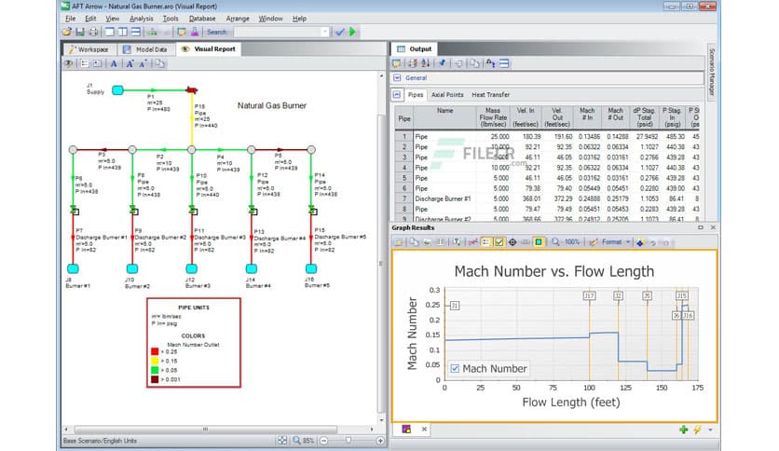The height and width of the screenshot is (451, 779).
Task: Click the Mass Flow Rate column header
Action: (493, 117)
